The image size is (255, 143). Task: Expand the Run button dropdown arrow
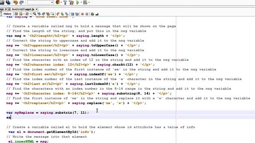pos(81,2)
